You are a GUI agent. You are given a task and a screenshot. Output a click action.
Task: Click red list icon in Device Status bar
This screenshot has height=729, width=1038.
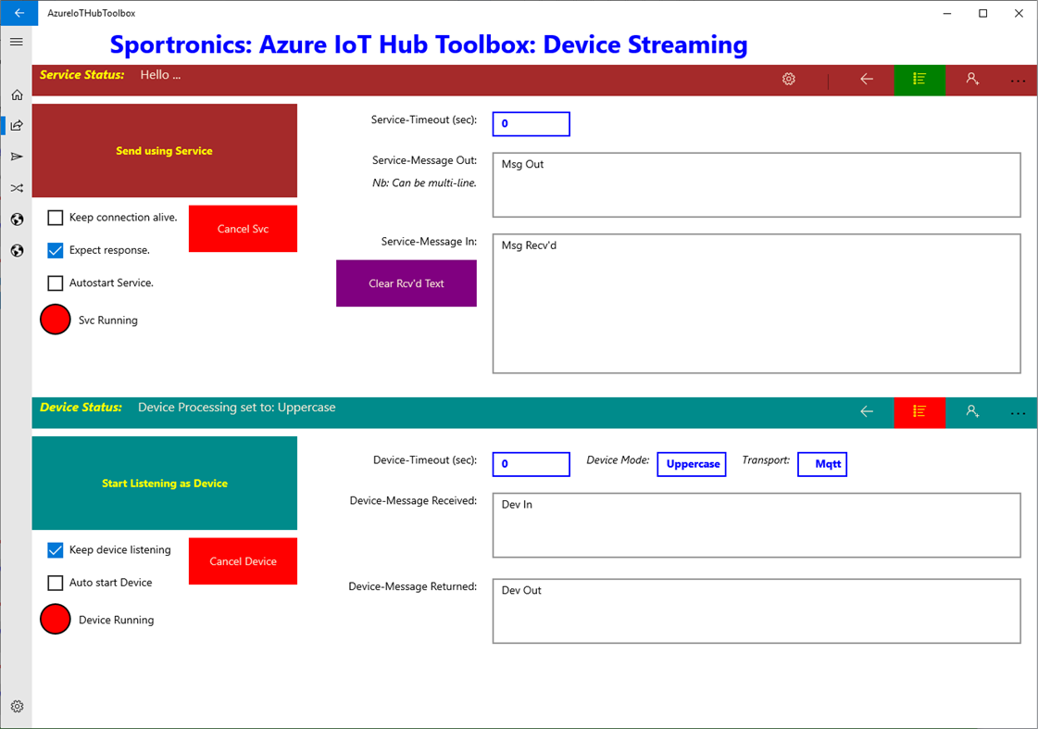pos(919,412)
